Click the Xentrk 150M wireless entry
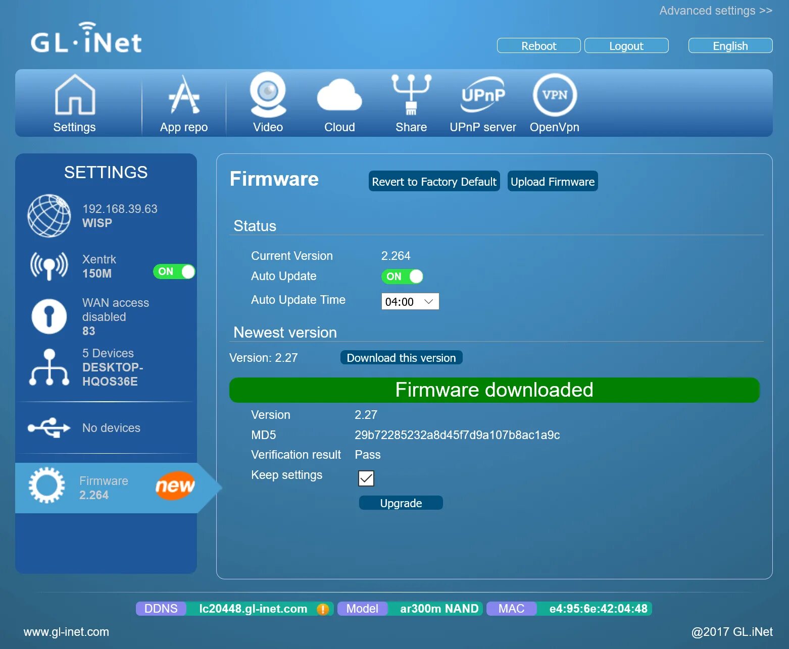This screenshot has height=649, width=789. [x=99, y=266]
